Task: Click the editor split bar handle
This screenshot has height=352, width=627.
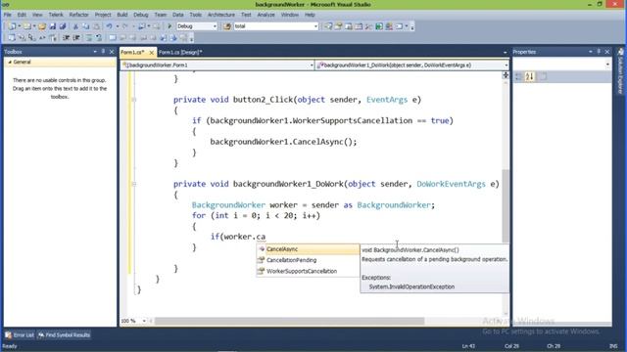Action: tap(506, 75)
